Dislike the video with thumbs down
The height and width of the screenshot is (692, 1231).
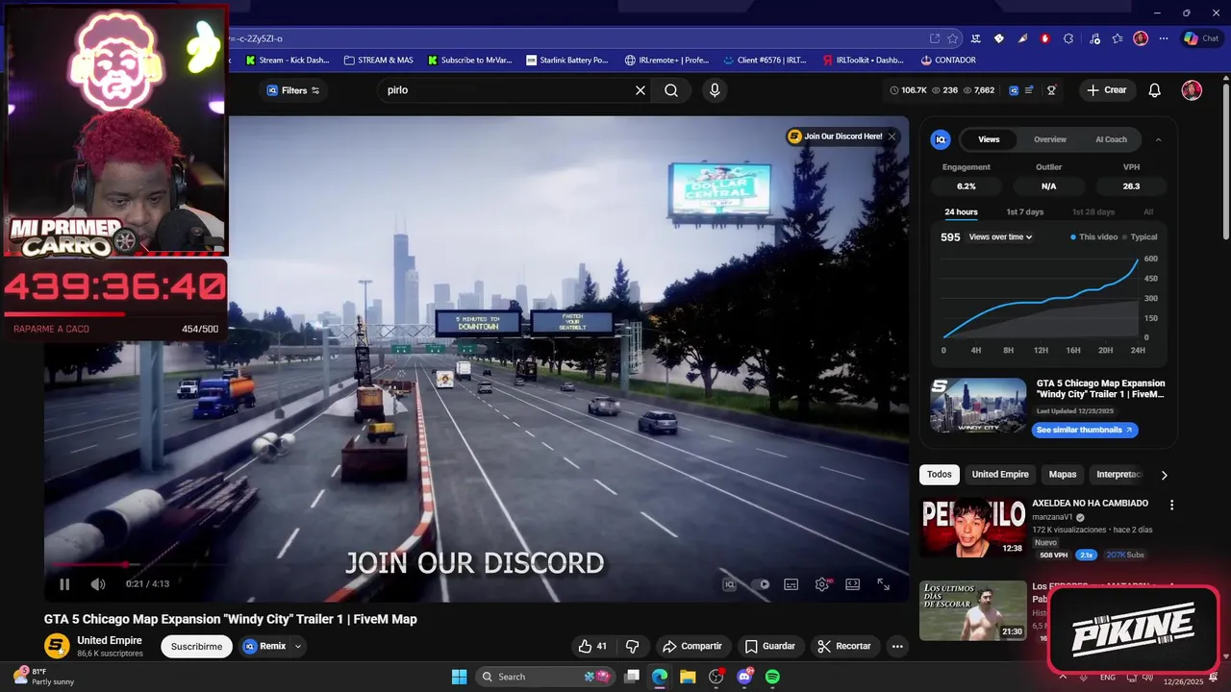coord(633,646)
